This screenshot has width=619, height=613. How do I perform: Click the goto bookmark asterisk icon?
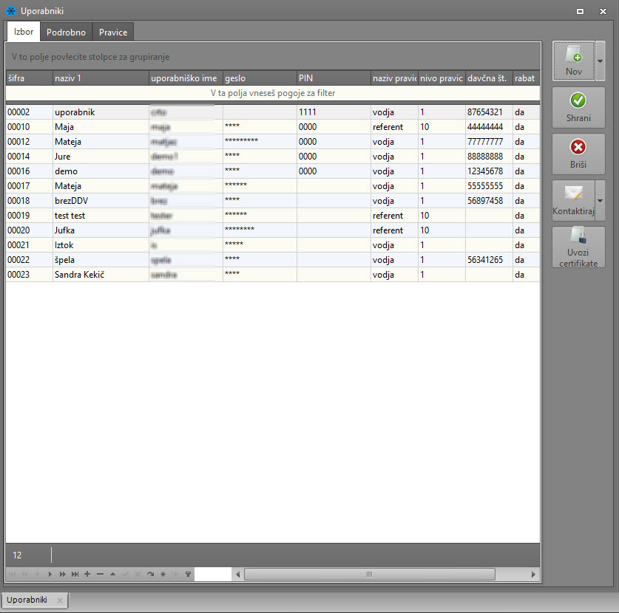click(x=175, y=575)
